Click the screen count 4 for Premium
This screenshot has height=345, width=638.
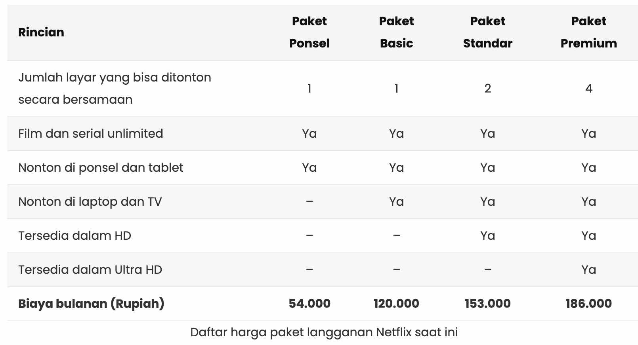click(x=589, y=88)
